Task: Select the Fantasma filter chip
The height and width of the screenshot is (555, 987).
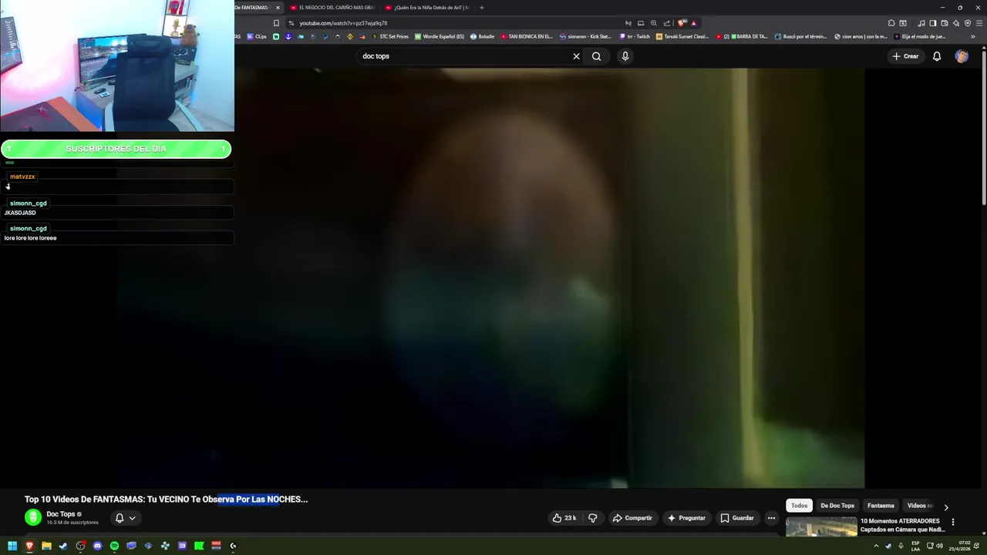Action: [881, 506]
